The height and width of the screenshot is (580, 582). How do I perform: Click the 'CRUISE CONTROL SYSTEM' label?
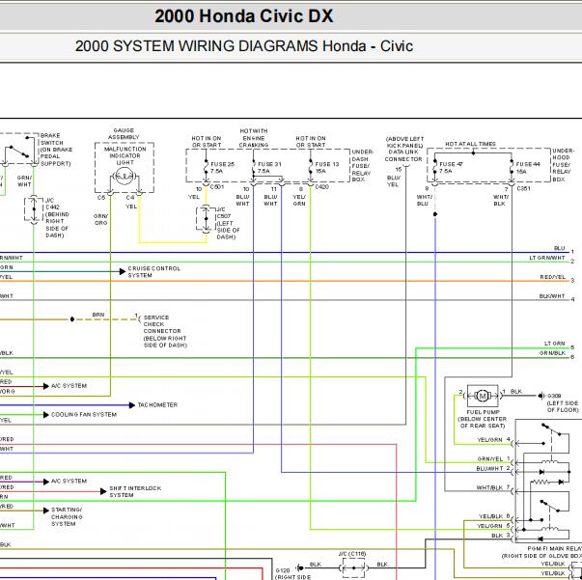[154, 271]
